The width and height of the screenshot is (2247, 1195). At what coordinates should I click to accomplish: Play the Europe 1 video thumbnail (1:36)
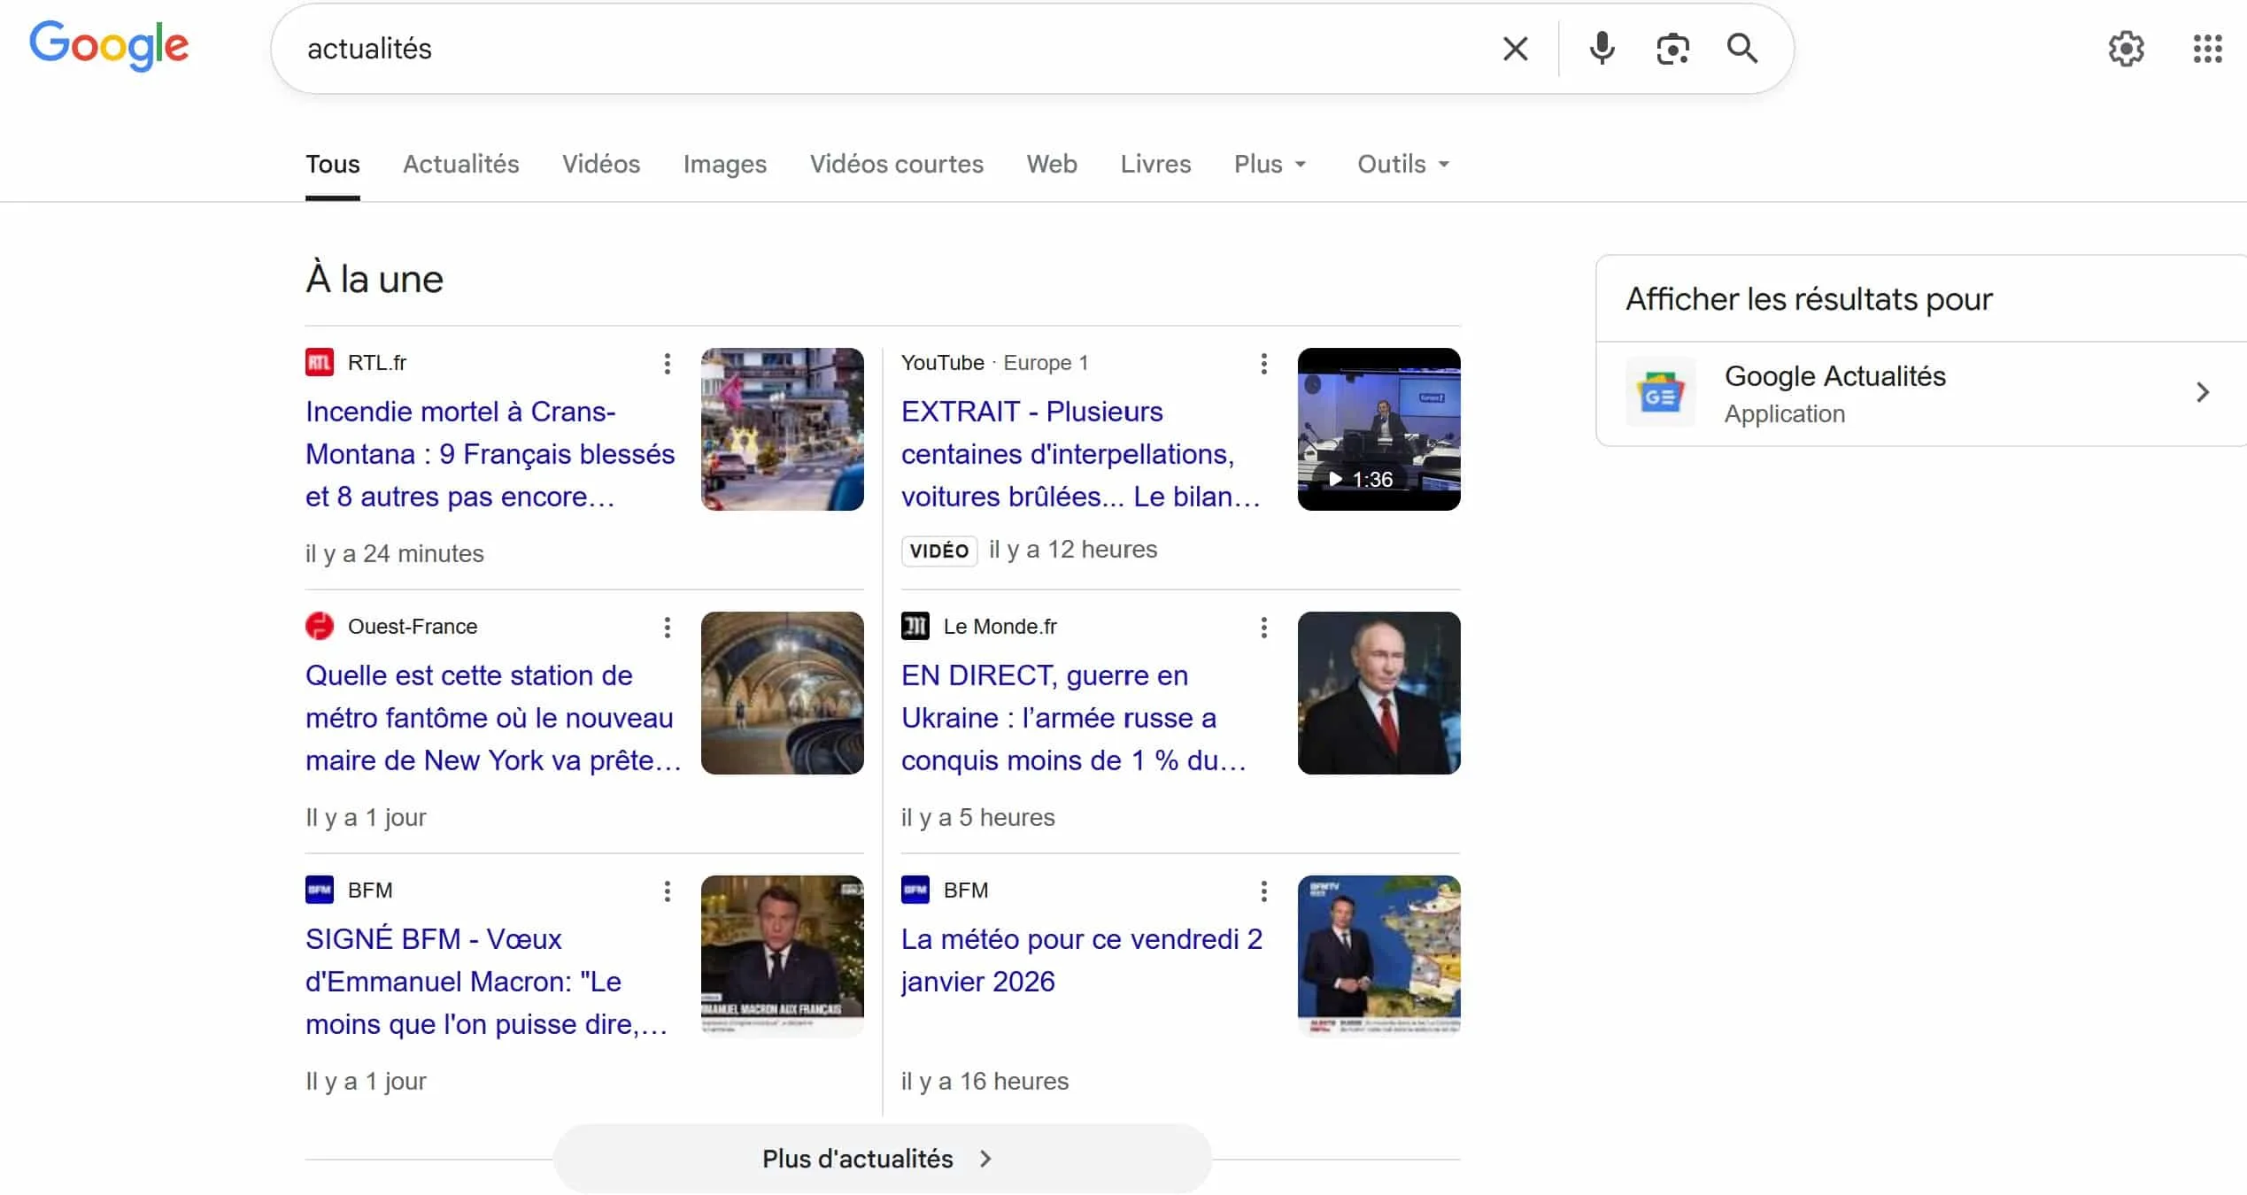tap(1379, 429)
